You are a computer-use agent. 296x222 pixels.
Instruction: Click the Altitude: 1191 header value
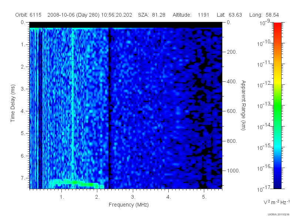click(191, 15)
